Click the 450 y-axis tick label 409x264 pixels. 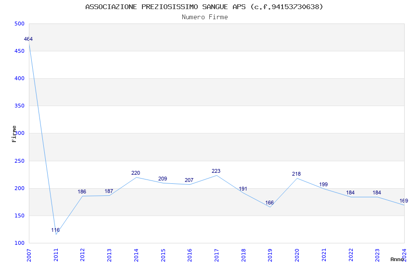pyautogui.click(x=19, y=51)
